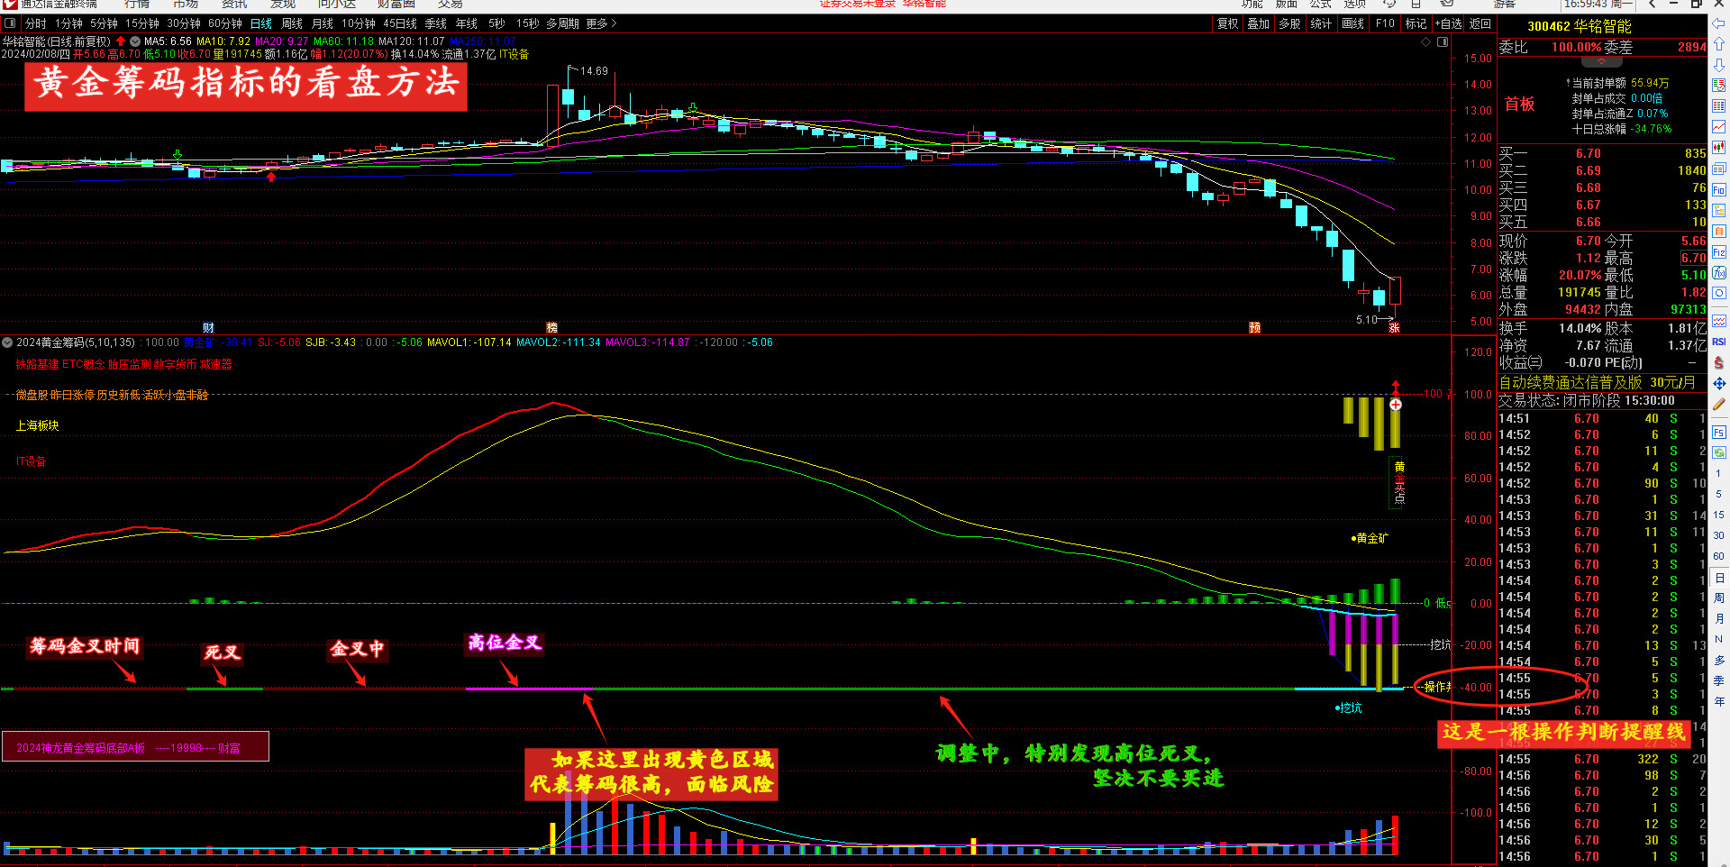Select 周 period in right sidebar
1730x867 pixels.
coord(1718,598)
